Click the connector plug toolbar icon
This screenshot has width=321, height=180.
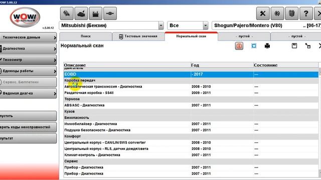pos(110,13)
